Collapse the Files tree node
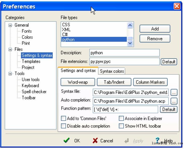Viewport: 184px width, 149px height. tap(10, 49)
